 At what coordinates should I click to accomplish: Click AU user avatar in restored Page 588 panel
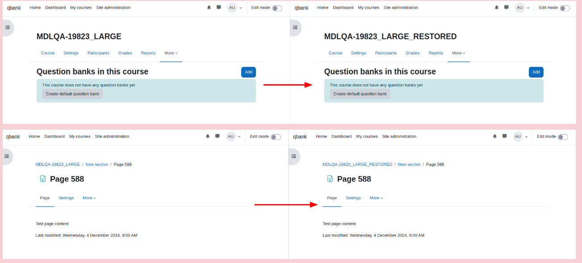point(518,136)
